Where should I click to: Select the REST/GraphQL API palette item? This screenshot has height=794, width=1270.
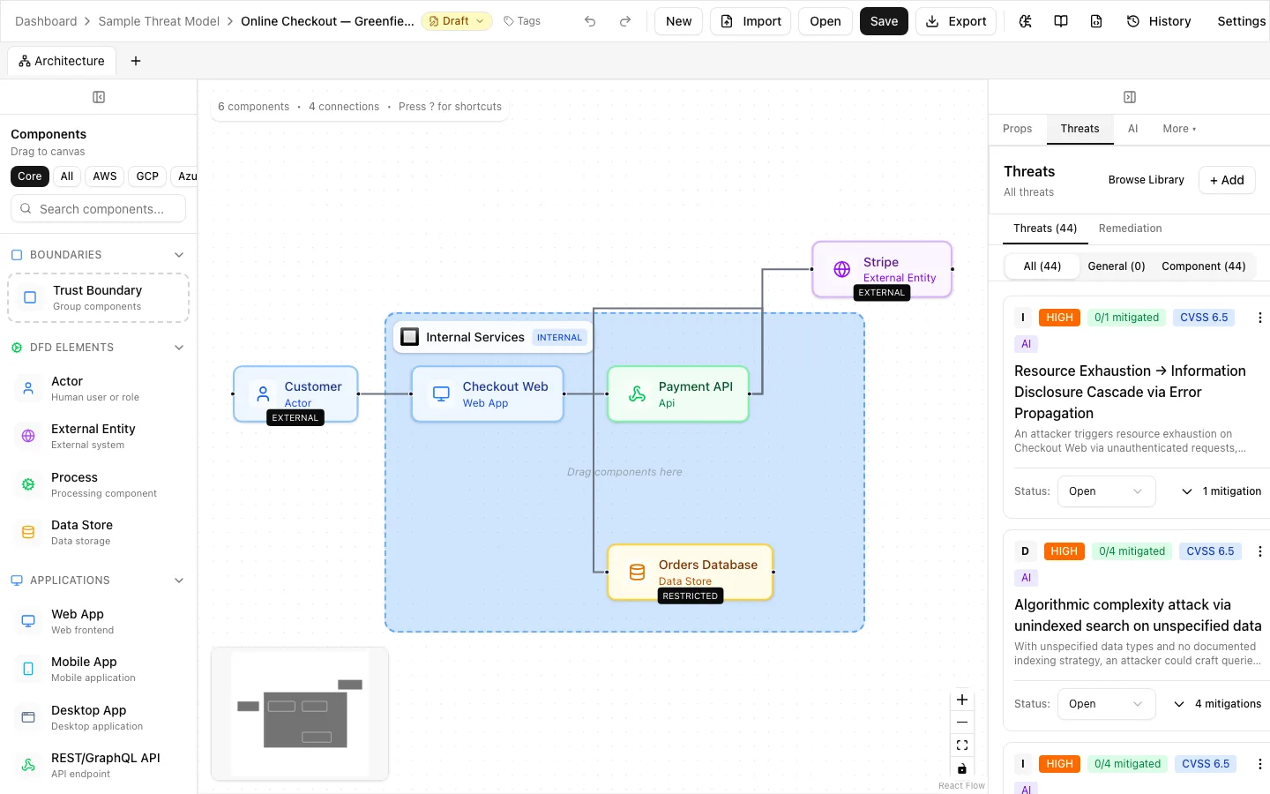tap(99, 765)
